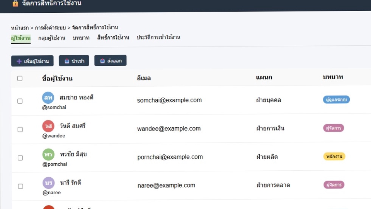Go to the สิทธิ์การใช้งาน tab
This screenshot has width=371, height=209.
pos(113,38)
